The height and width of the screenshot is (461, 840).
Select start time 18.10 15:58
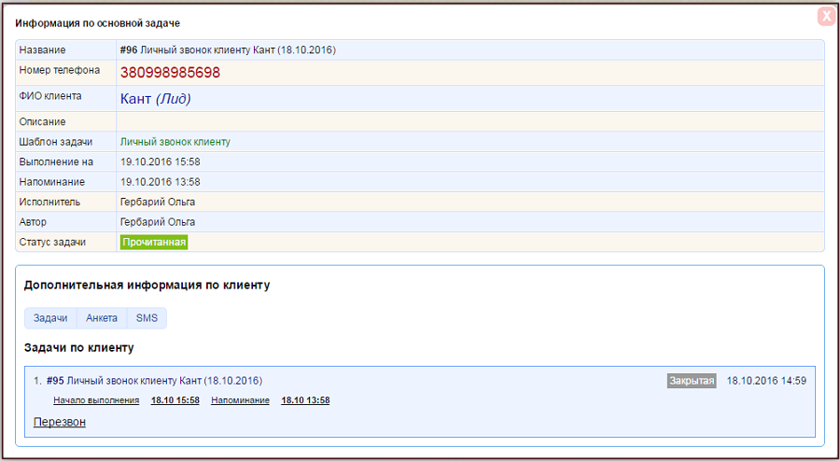[x=175, y=400]
